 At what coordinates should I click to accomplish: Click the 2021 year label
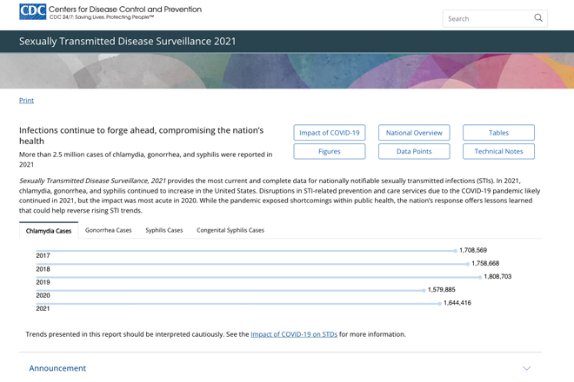click(43, 308)
